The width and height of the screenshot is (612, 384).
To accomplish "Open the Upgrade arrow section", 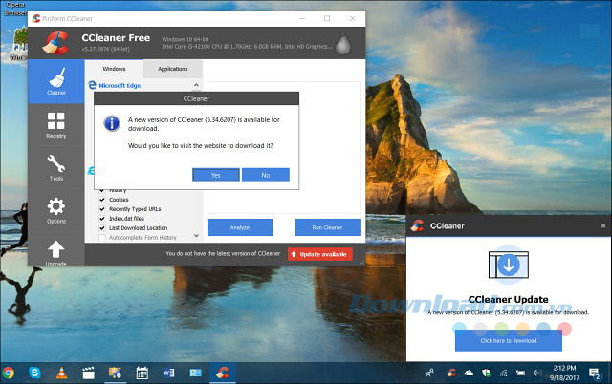I will (56, 251).
